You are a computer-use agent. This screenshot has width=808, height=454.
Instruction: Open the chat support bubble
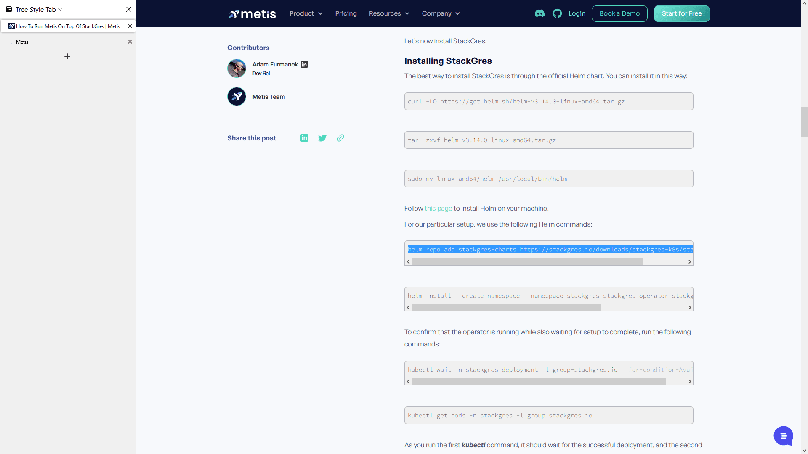(x=783, y=436)
